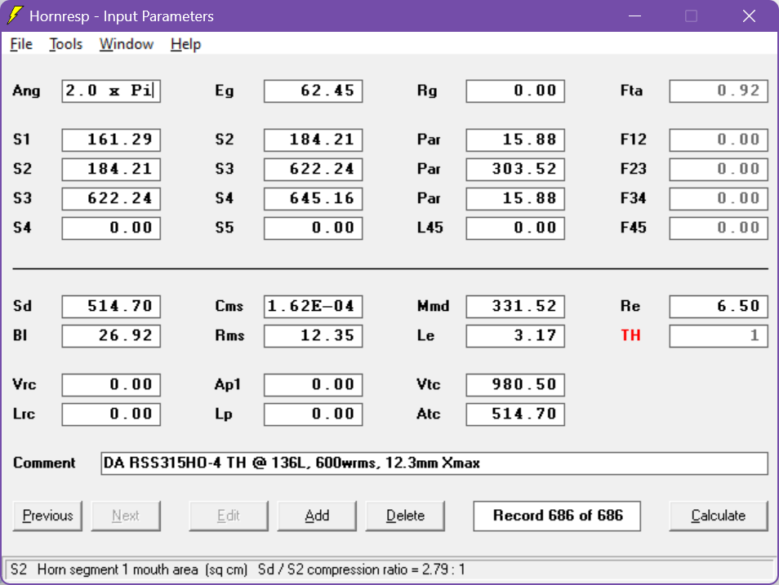
Task: Select the Par field with 303.52
Action: click(516, 170)
